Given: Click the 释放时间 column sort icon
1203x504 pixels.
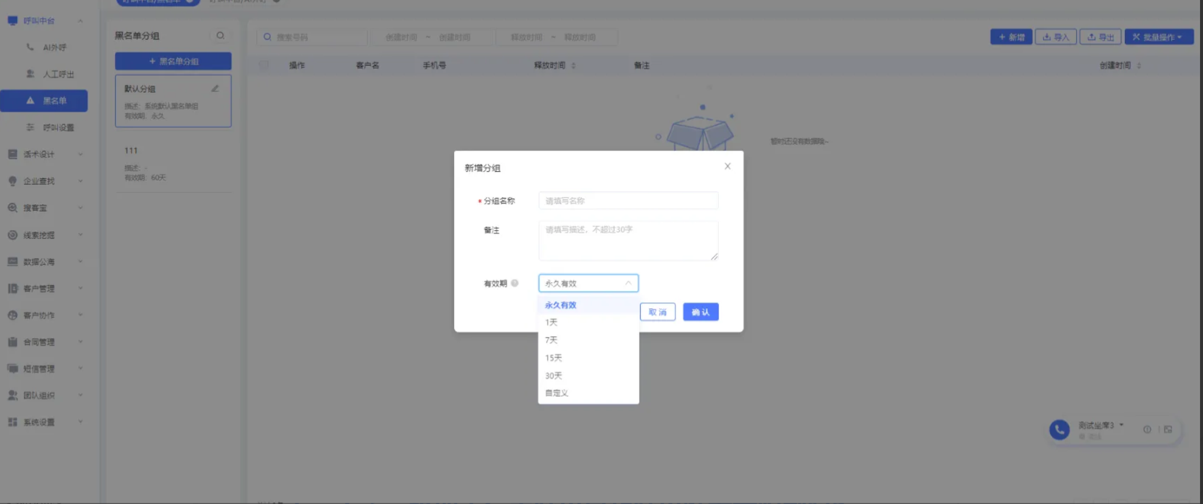Looking at the screenshot, I should coord(573,66).
